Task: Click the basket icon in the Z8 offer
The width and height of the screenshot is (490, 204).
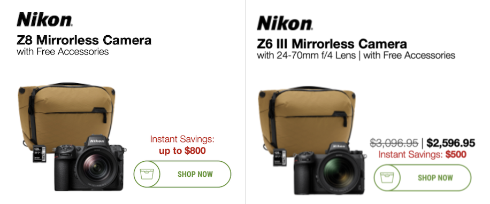Action: 146,174
